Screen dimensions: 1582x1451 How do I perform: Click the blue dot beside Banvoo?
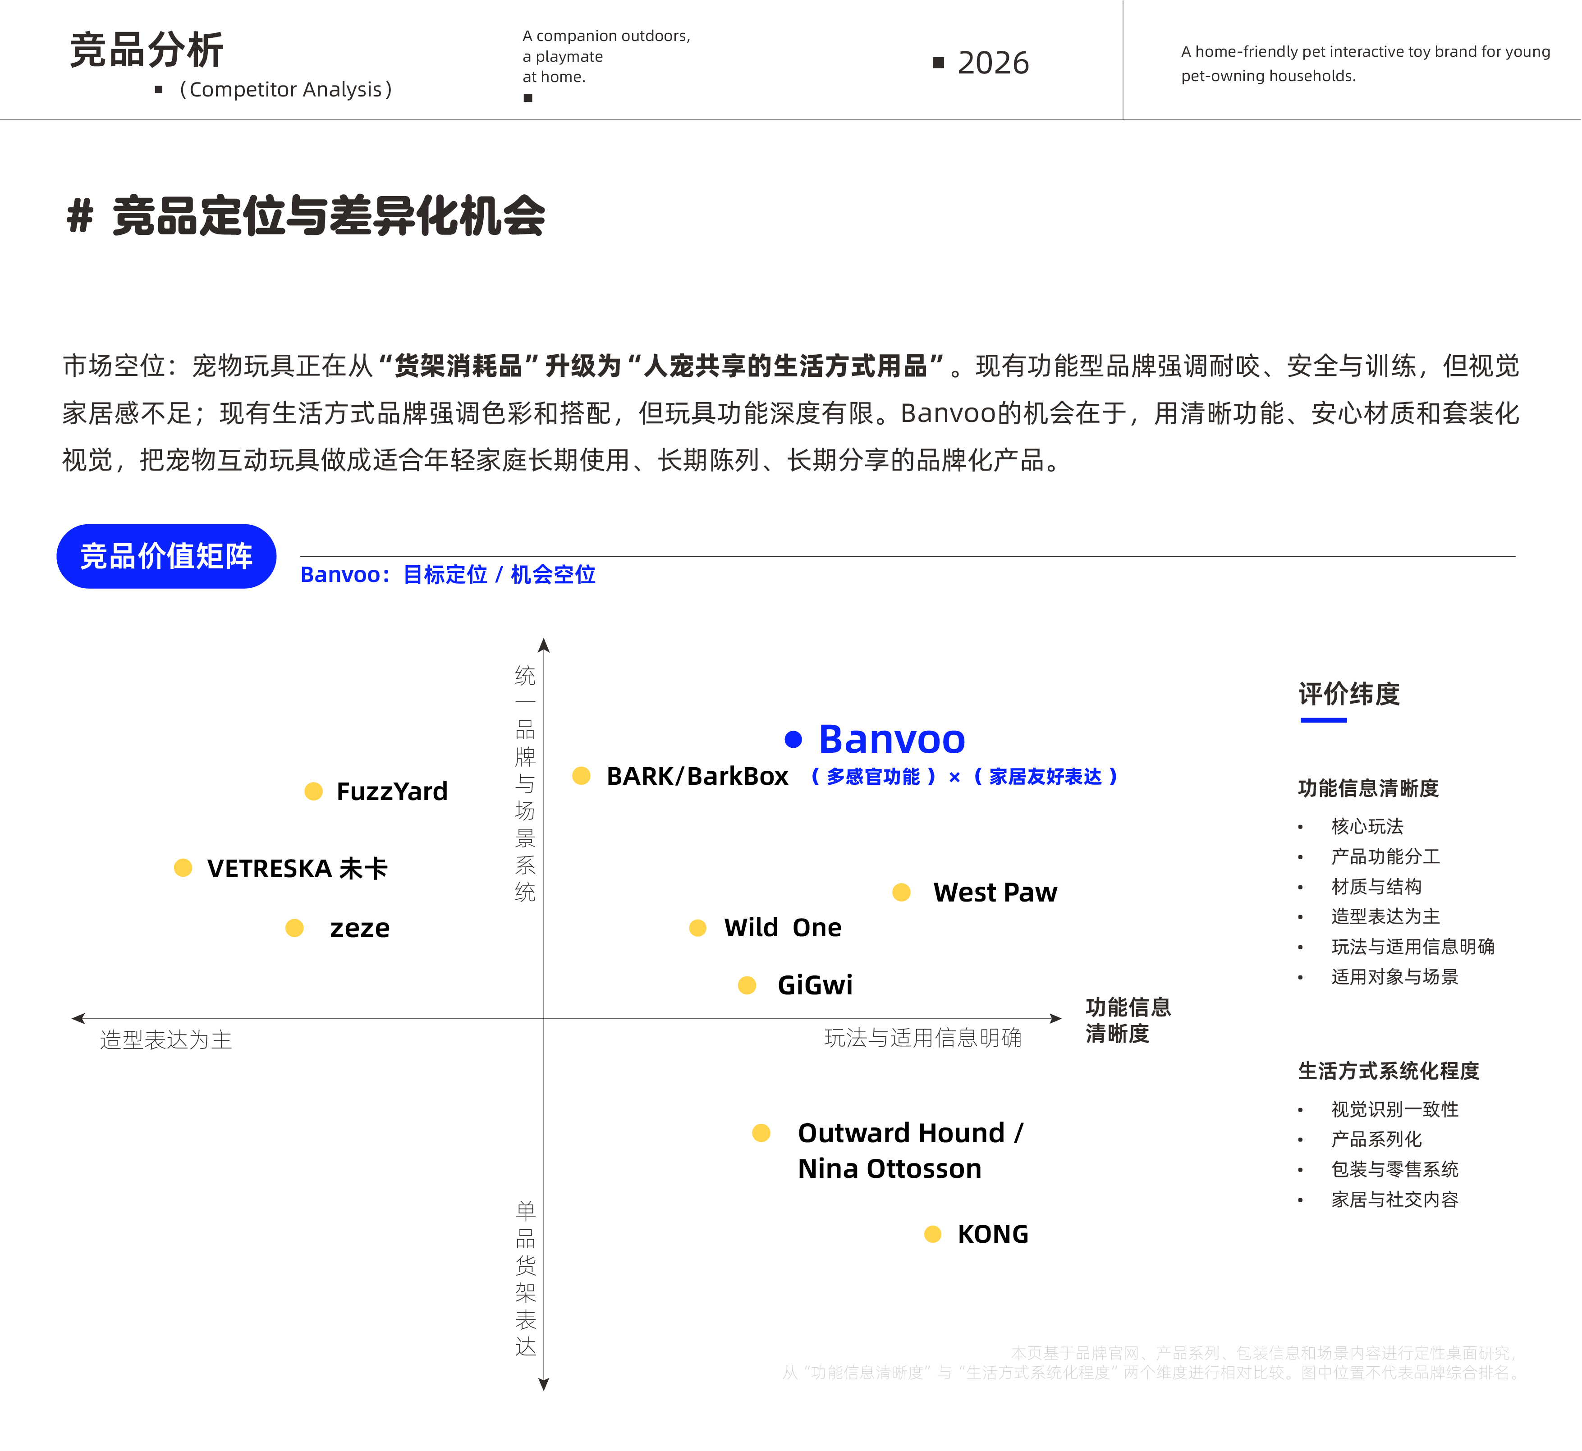pyautogui.click(x=793, y=739)
